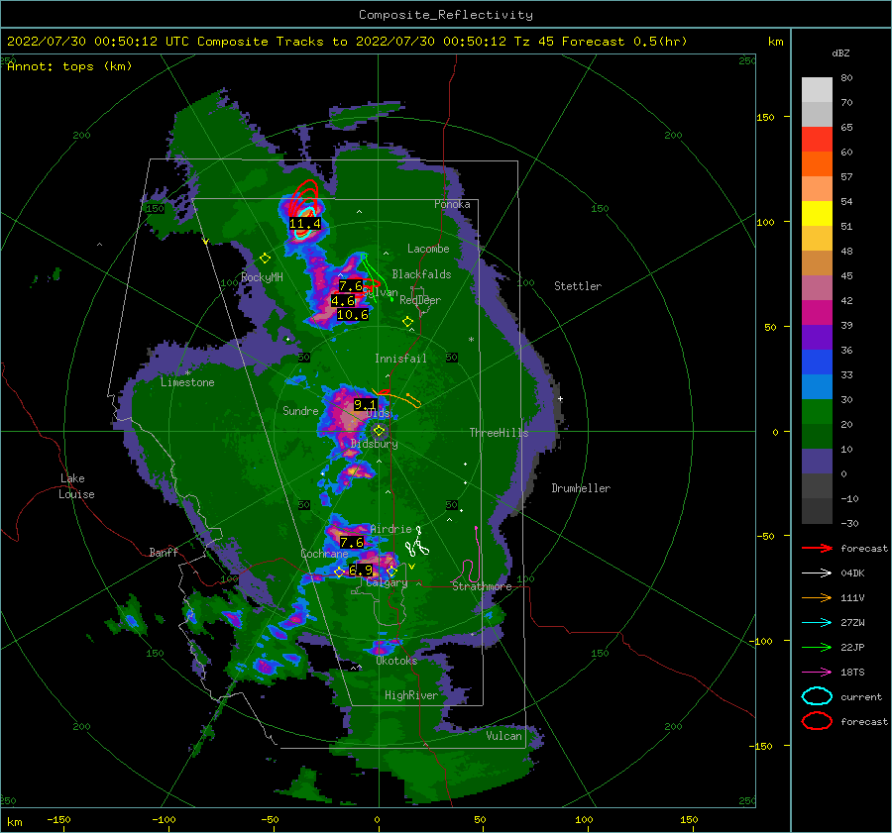The width and height of the screenshot is (892, 833).
Task: Click the Ponoka city label
Action: (x=452, y=204)
